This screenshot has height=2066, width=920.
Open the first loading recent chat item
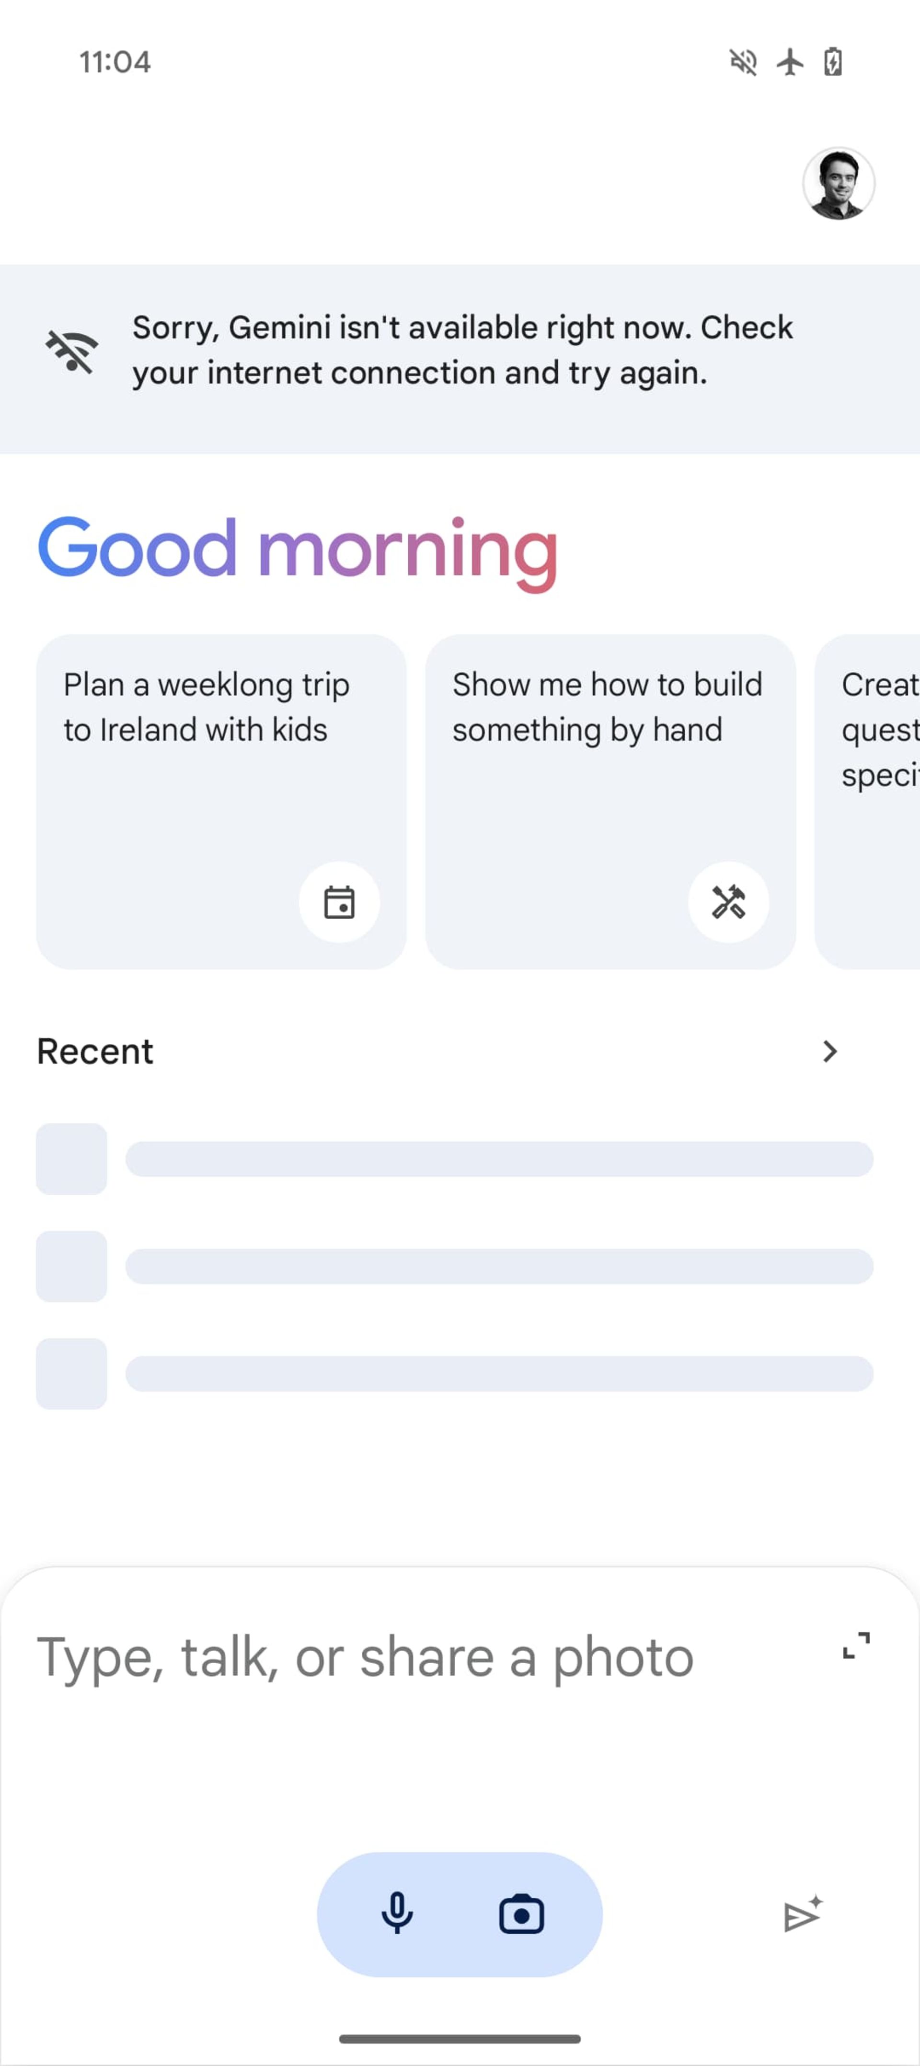[454, 1159]
